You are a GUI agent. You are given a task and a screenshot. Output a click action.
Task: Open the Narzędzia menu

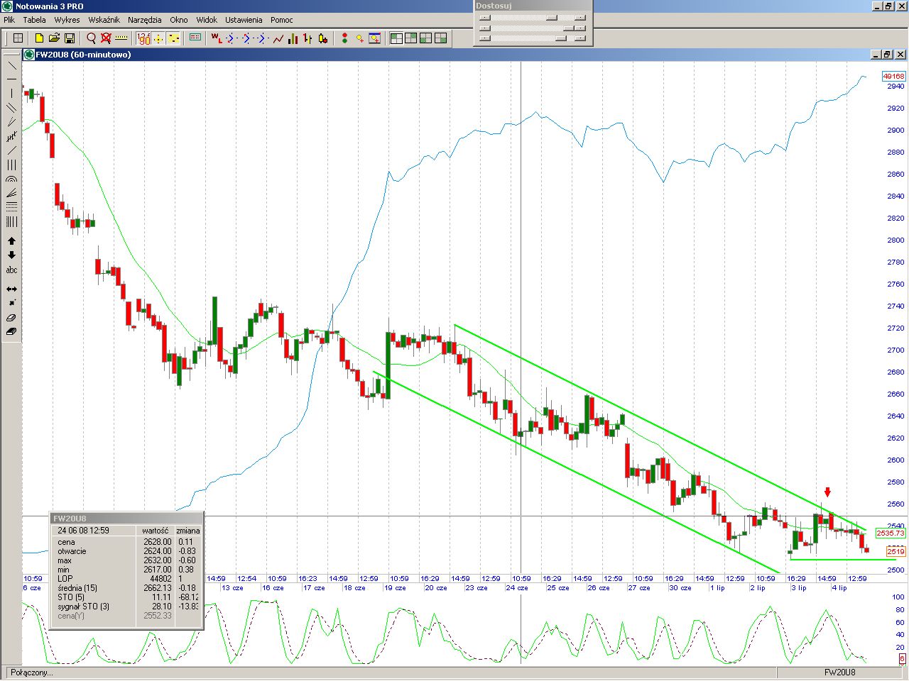(x=144, y=20)
